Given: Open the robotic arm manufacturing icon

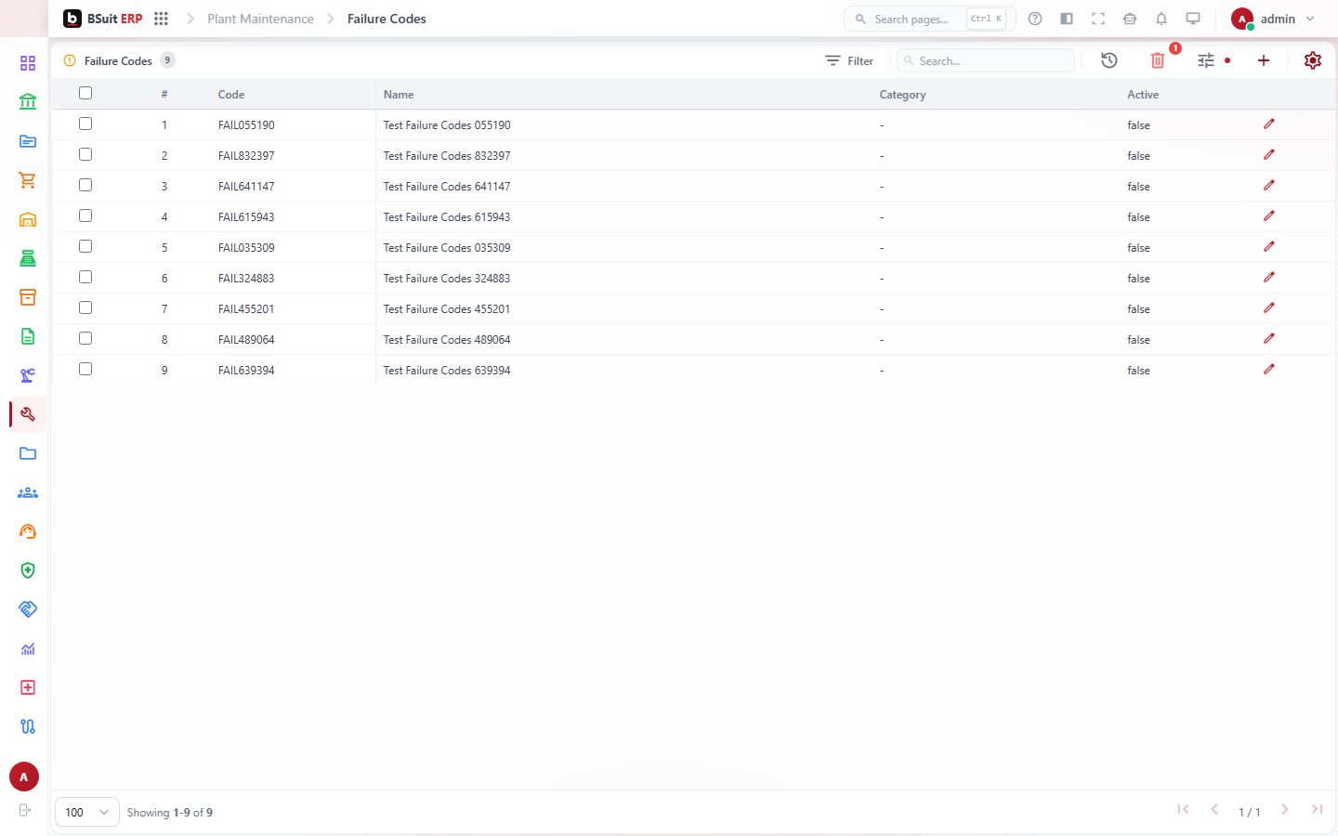Looking at the screenshot, I should pyautogui.click(x=28, y=375).
